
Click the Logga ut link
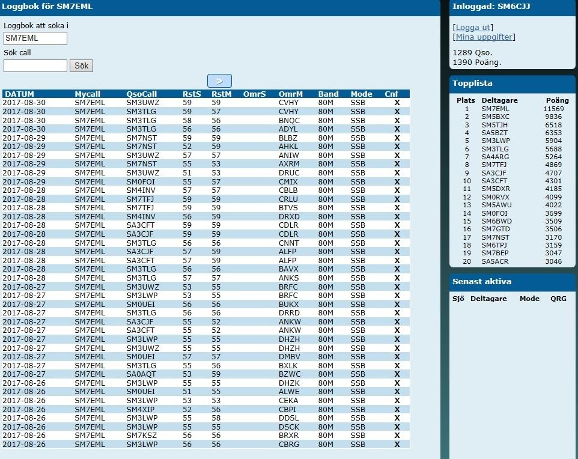pyautogui.click(x=473, y=27)
